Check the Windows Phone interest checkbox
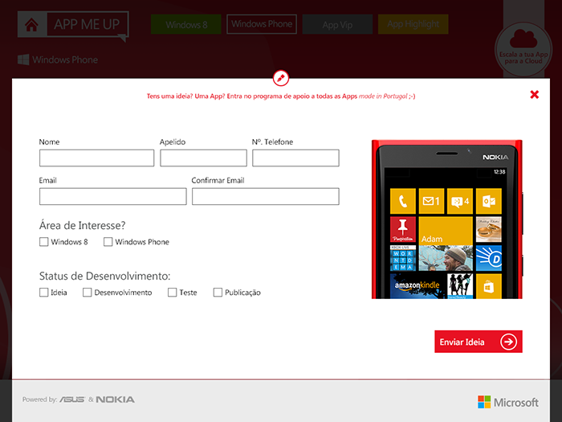Viewport: 562px width, 422px height. click(108, 242)
